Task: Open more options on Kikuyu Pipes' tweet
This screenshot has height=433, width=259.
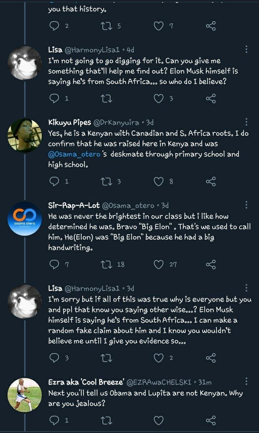Action: [246, 123]
